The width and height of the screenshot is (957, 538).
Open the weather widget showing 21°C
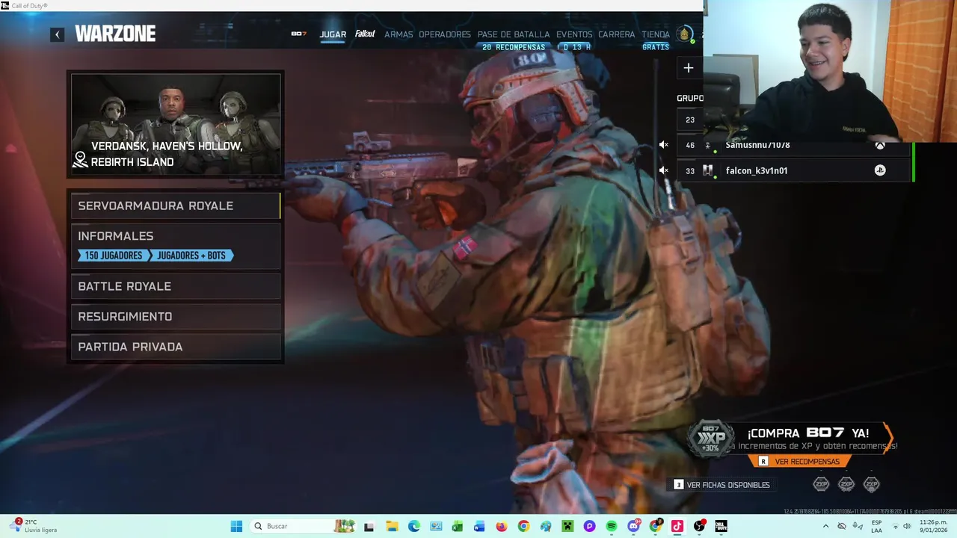pos(34,526)
